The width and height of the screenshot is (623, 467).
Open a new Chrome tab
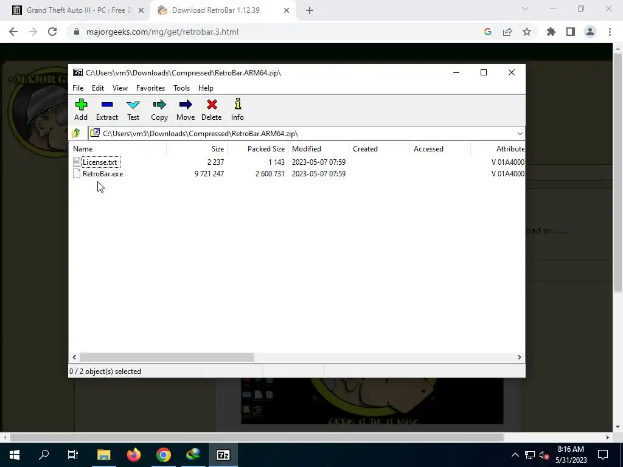[310, 10]
